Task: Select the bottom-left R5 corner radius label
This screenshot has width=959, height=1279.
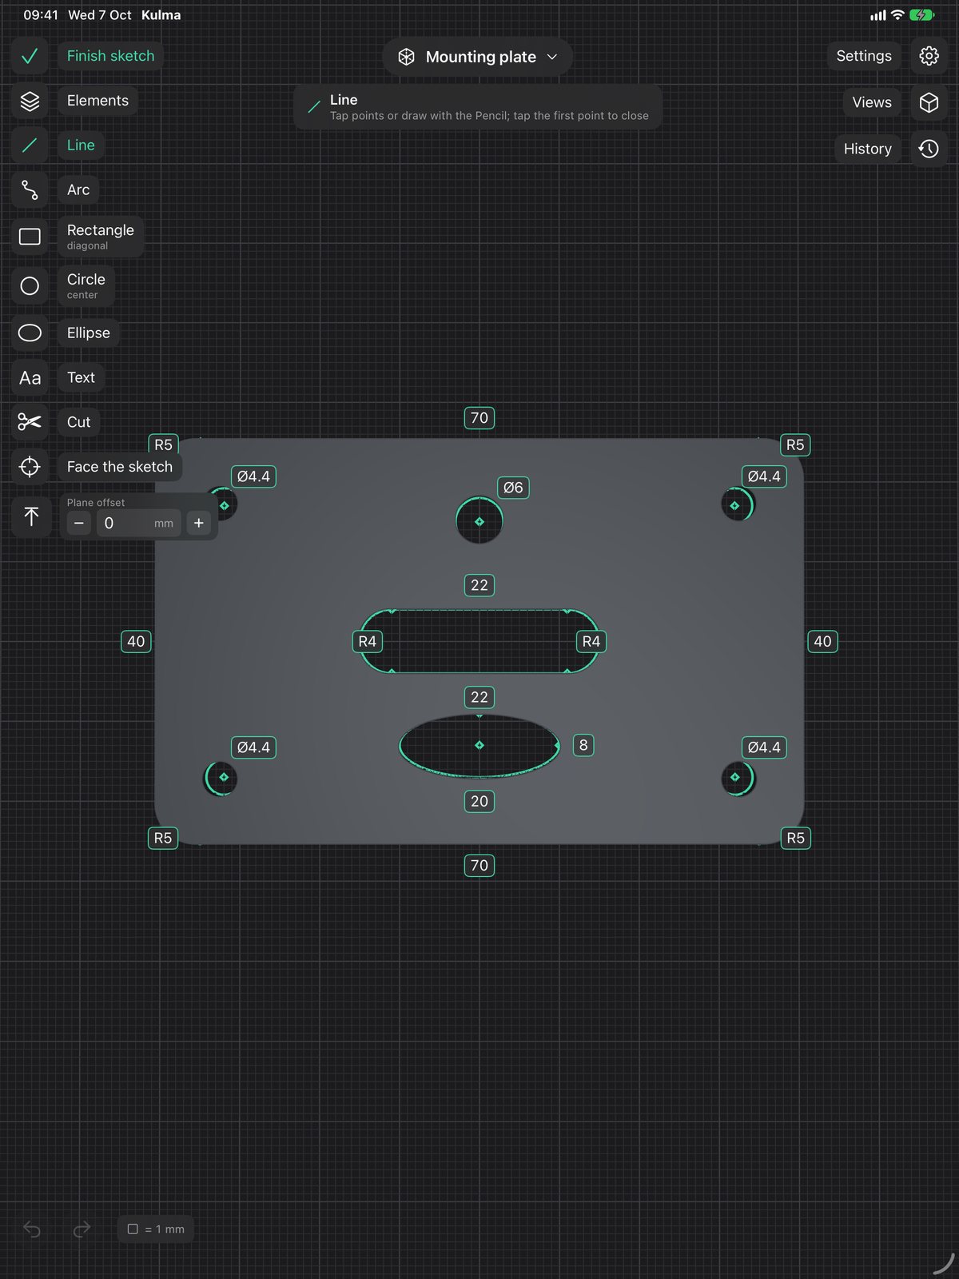Action: click(x=163, y=838)
